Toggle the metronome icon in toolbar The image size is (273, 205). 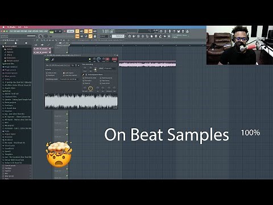[77, 31]
